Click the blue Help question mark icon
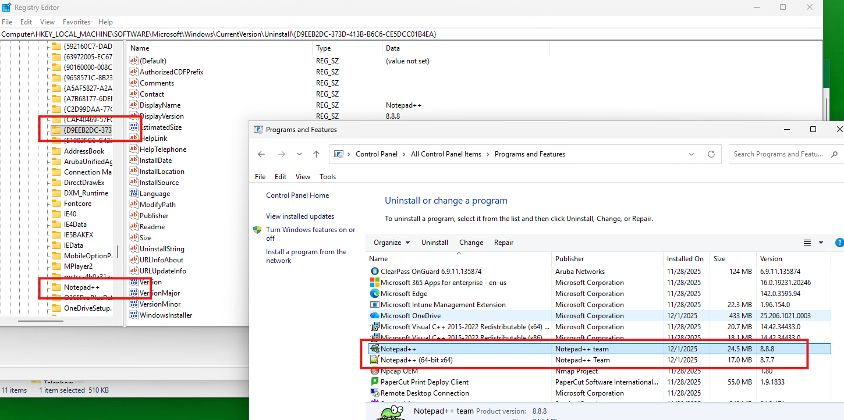Viewport: 844px width, 420px height. 839,243
